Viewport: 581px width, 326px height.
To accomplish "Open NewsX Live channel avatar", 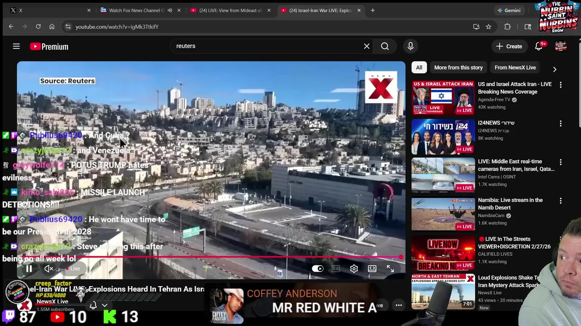I will pos(25,305).
